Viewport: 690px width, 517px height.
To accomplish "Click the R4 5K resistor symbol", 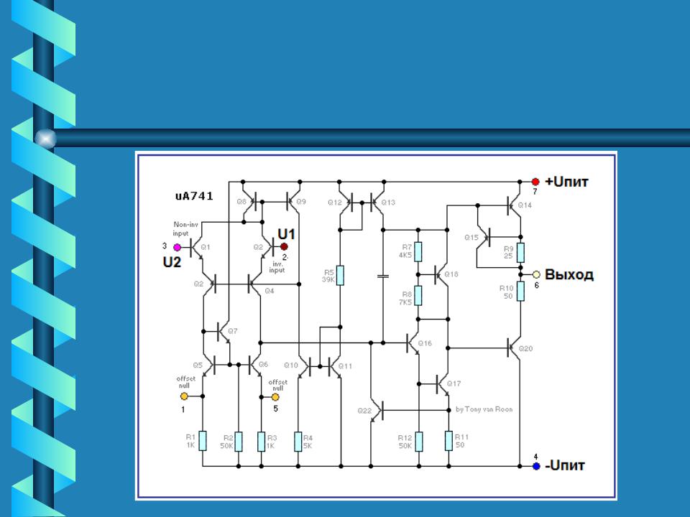I will click(298, 442).
